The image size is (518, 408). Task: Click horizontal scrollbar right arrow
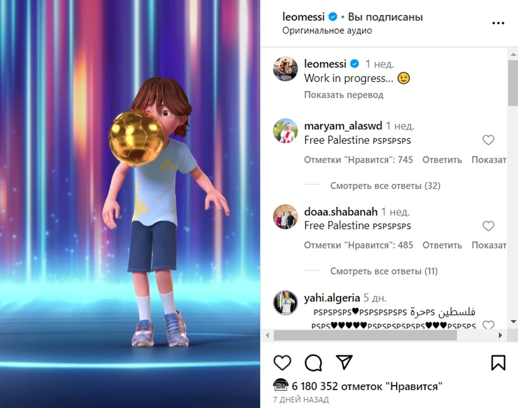point(500,335)
